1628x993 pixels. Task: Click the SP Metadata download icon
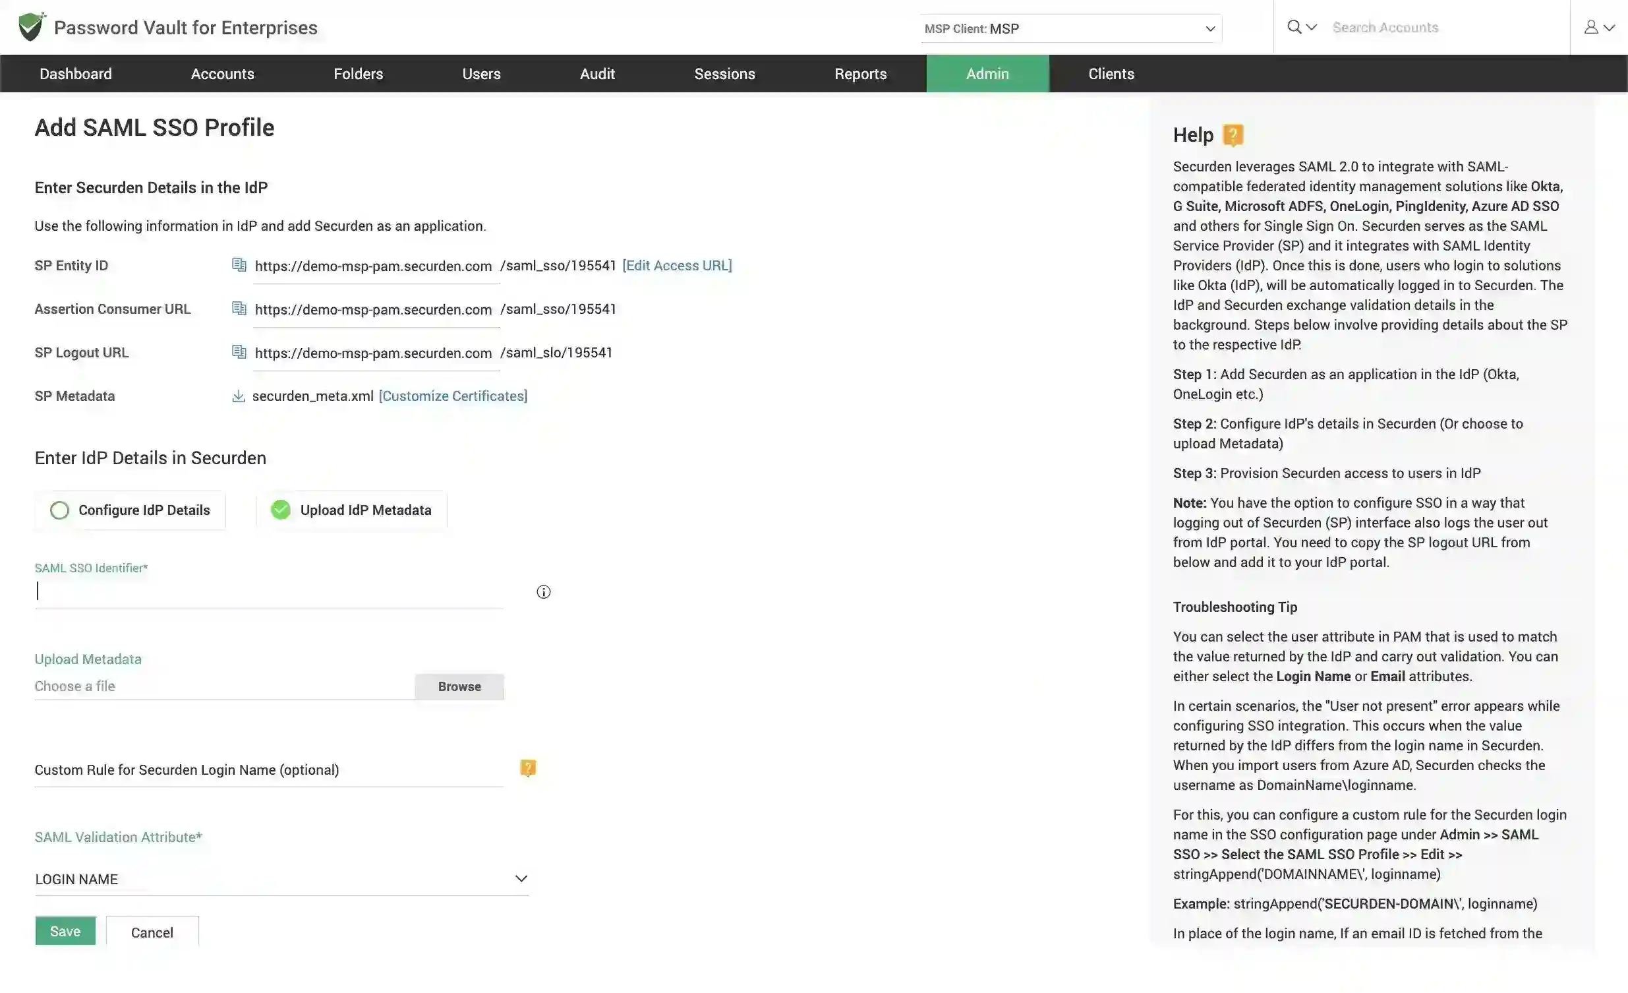pos(237,396)
